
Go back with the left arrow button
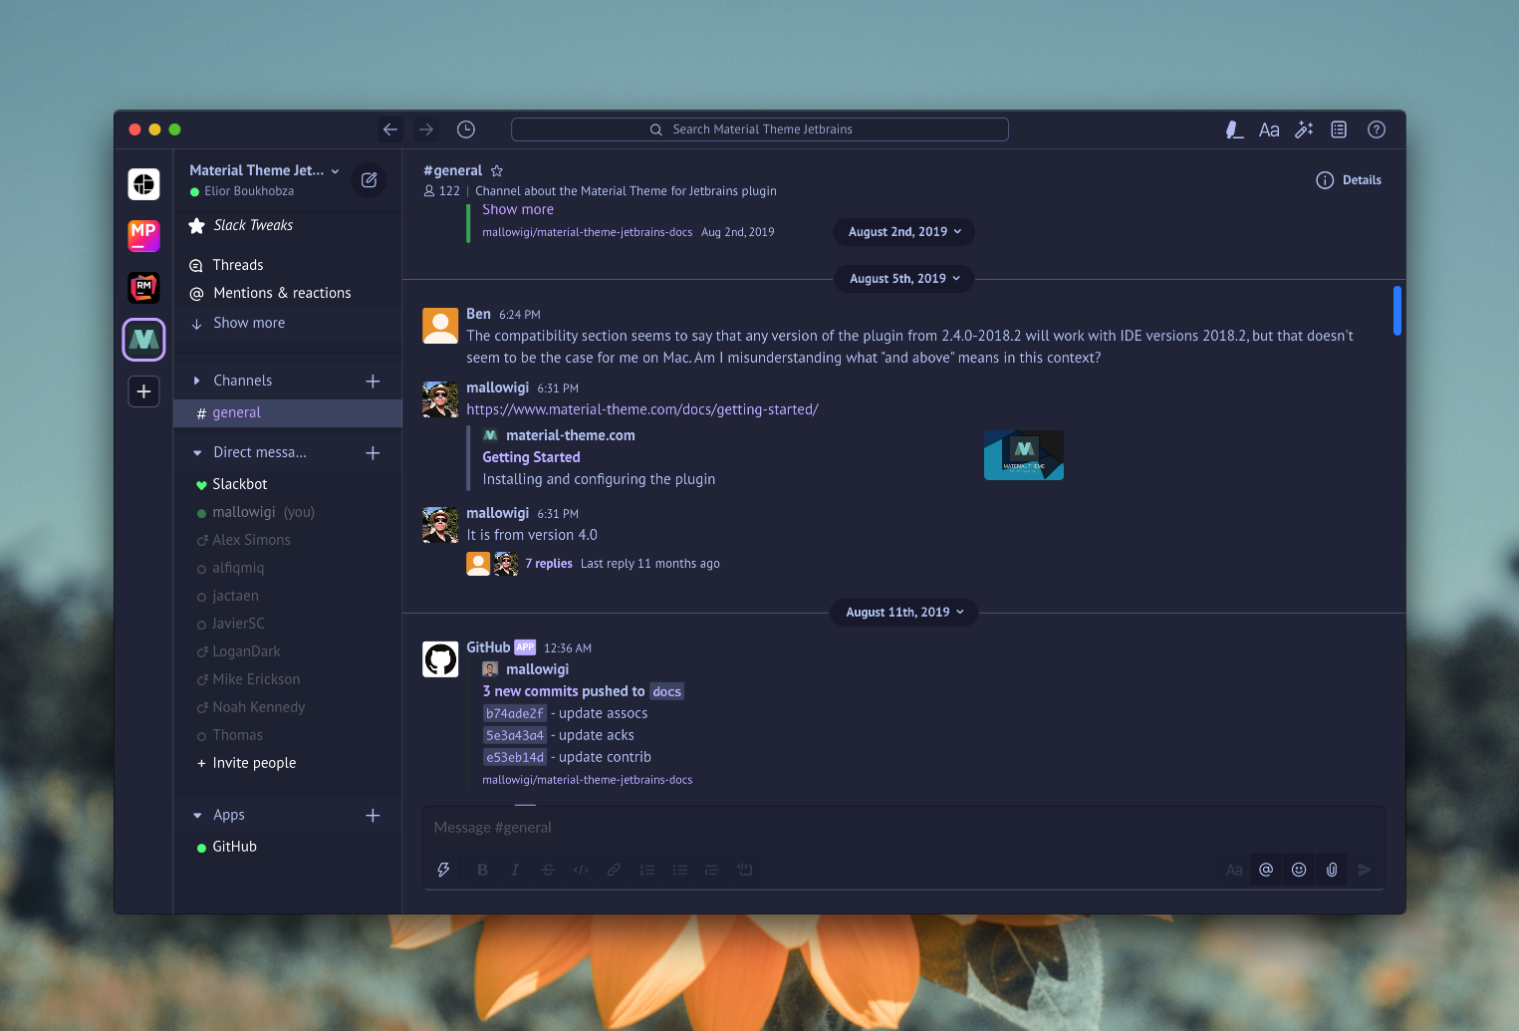point(390,129)
